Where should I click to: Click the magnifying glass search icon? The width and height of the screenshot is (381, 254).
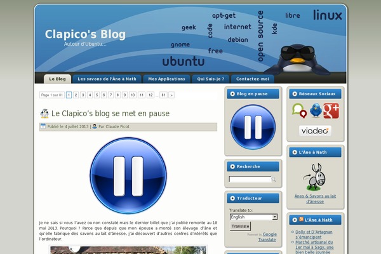pos(274,179)
